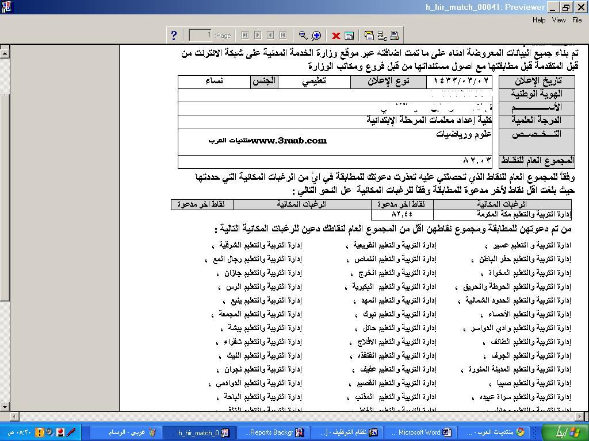The width and height of the screenshot is (589, 441).
Task: Click the list entry for نجران
Action: (259, 370)
